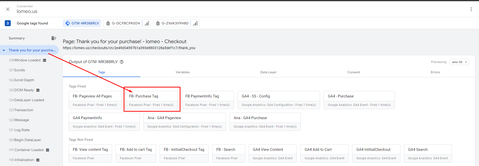Close the Tag Assistant debug session
This screenshot has width=479, height=166.
(8, 9)
